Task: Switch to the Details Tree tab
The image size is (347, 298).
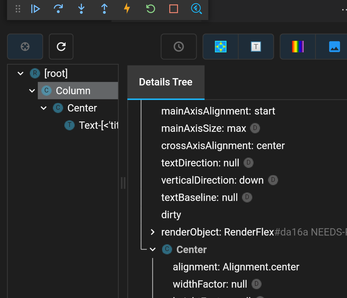Action: 166,82
